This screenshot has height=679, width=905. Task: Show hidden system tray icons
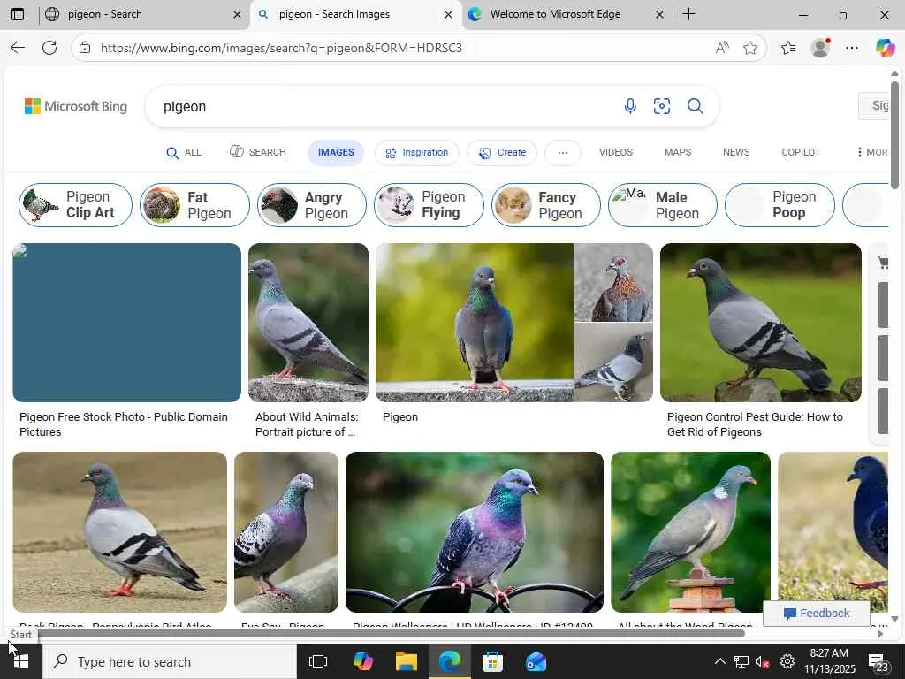pyautogui.click(x=719, y=661)
